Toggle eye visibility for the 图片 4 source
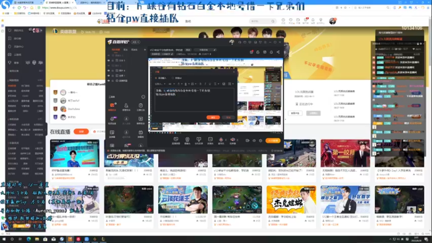Screen dimensions: 432x243 109,71
